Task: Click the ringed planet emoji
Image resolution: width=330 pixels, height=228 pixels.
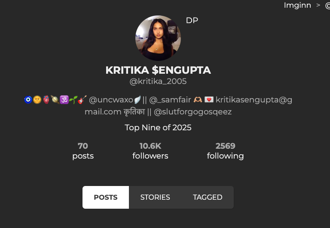Action: pos(55,100)
